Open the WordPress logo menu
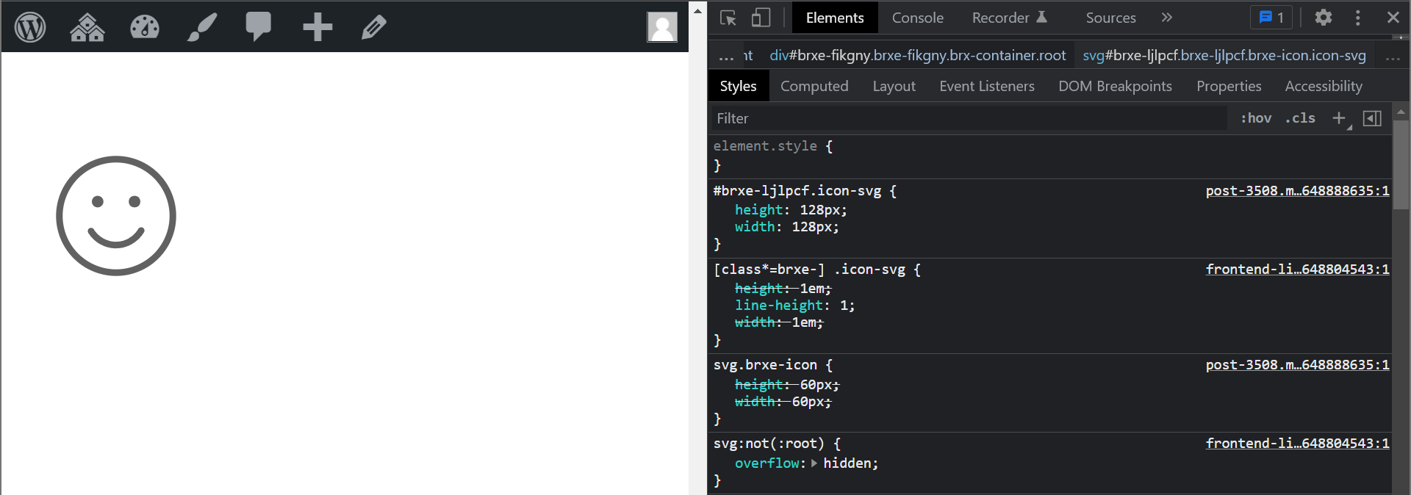Image resolution: width=1411 pixels, height=495 pixels. coord(30,27)
